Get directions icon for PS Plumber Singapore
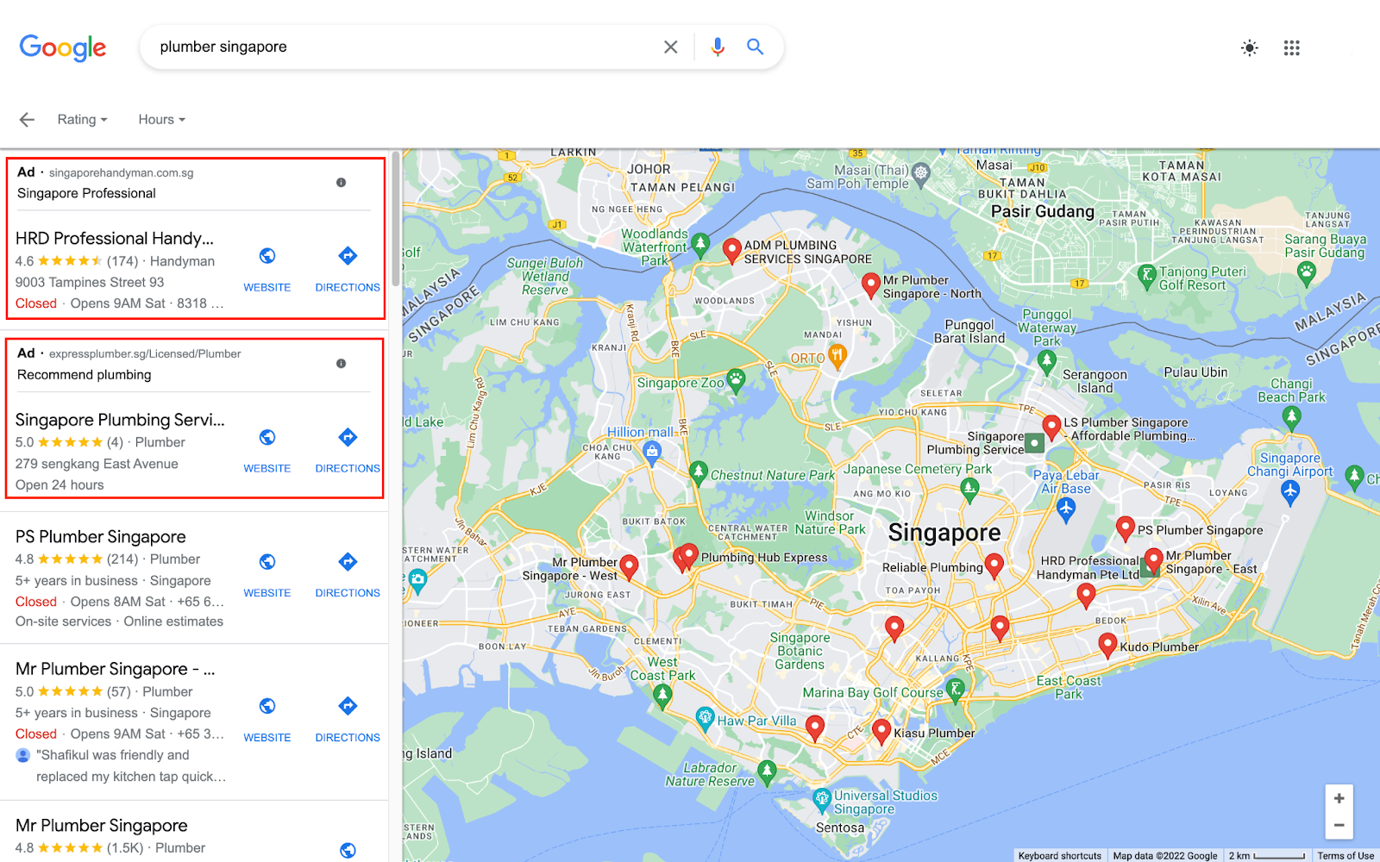Screen dimensions: 1380x862 point(348,562)
